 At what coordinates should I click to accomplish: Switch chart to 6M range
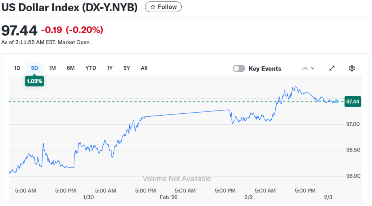tap(70, 68)
